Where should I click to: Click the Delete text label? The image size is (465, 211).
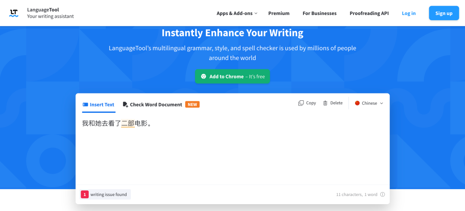pos(336,103)
